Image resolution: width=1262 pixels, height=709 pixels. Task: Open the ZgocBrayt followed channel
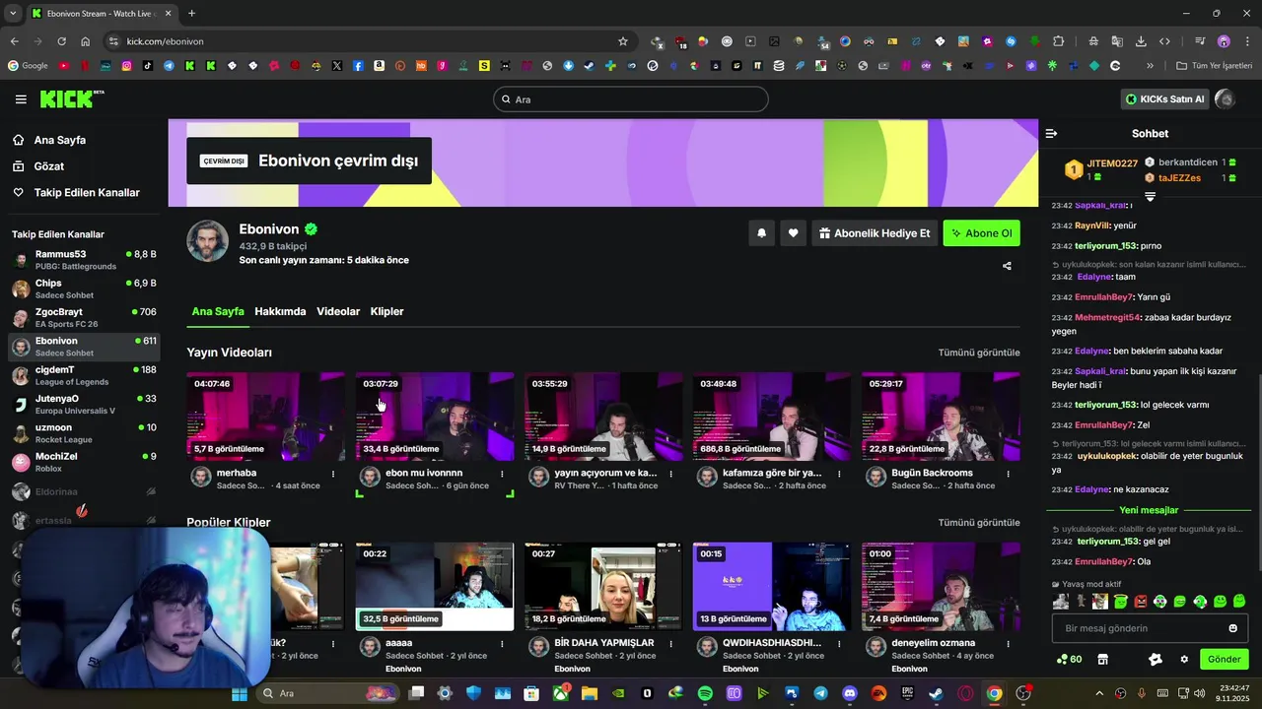(x=84, y=317)
